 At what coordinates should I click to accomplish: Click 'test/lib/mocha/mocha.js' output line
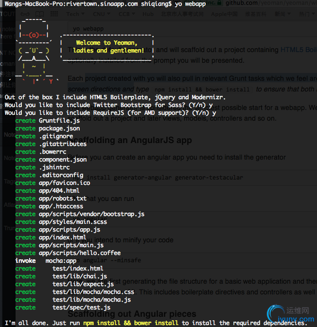[73, 300]
